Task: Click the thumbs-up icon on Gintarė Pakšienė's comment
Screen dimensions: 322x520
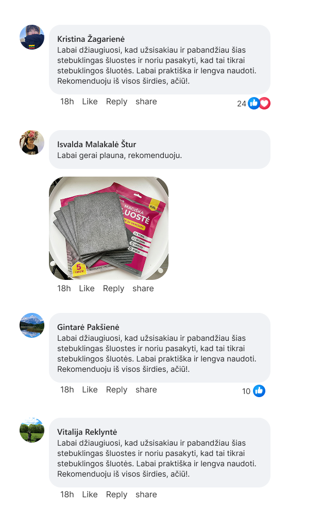Action: click(x=259, y=391)
